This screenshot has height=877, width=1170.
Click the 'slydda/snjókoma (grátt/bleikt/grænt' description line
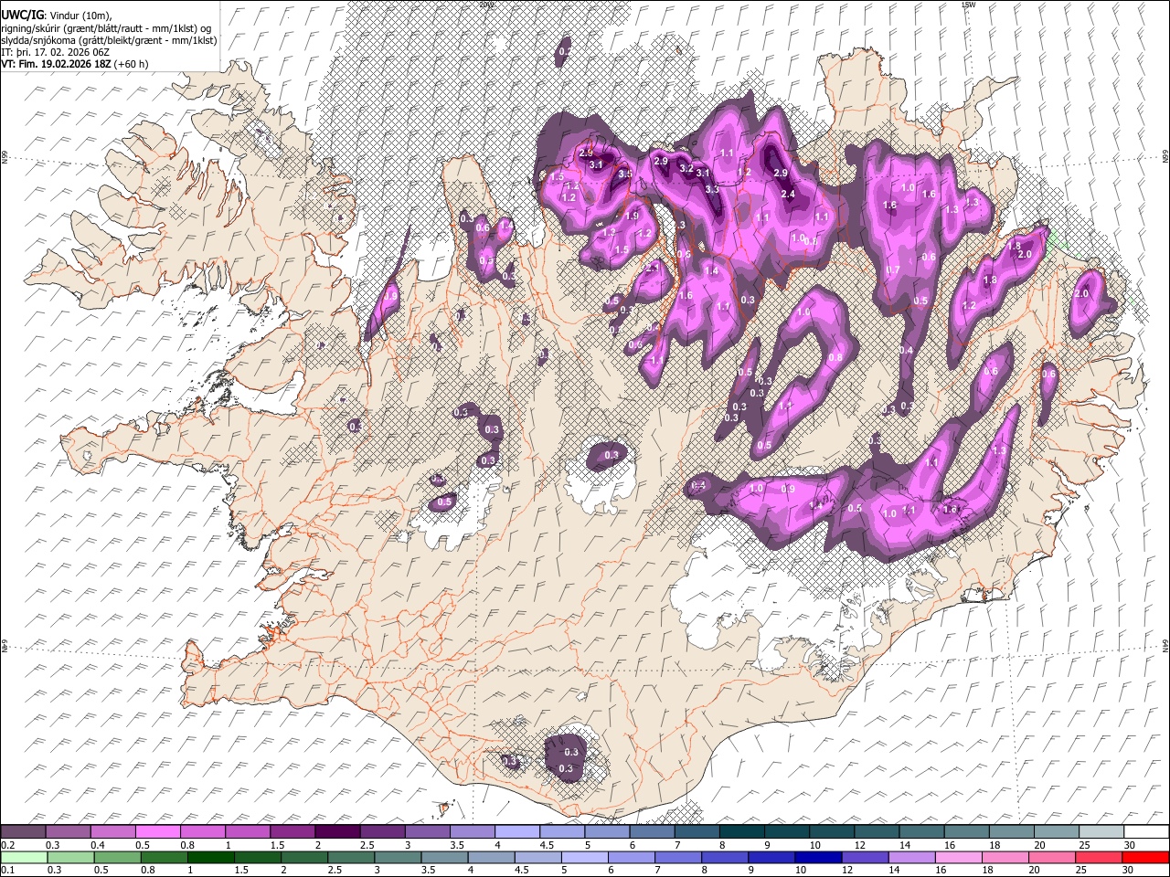(x=109, y=40)
